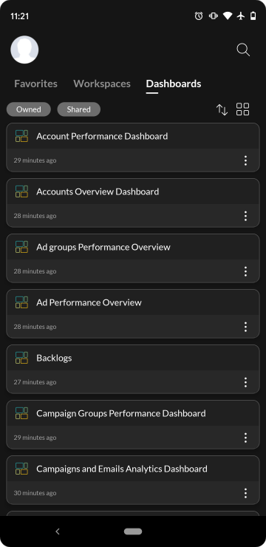This screenshot has height=547, width=266.
Task: Tap dashboard icon beside Backlogs
Action: [21, 358]
